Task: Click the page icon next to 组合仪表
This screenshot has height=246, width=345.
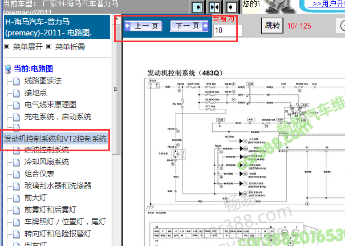Action: (17, 174)
